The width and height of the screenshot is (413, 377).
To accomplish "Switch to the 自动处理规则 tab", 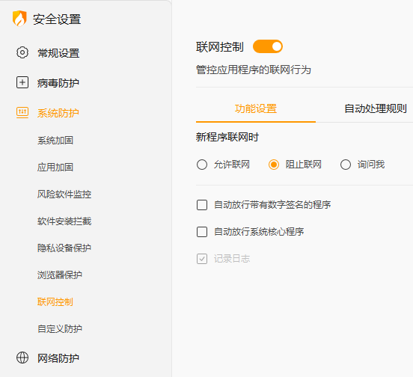I will tap(376, 108).
